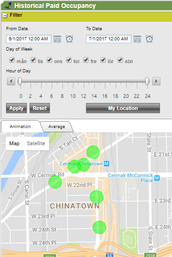Image resolution: width=172 pixels, height=257 pixels.
Task: Open the From Date time picker clock
Action: [69, 39]
